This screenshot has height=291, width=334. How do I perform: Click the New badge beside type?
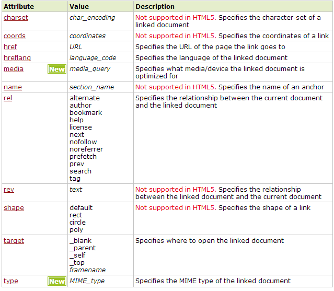57,282
